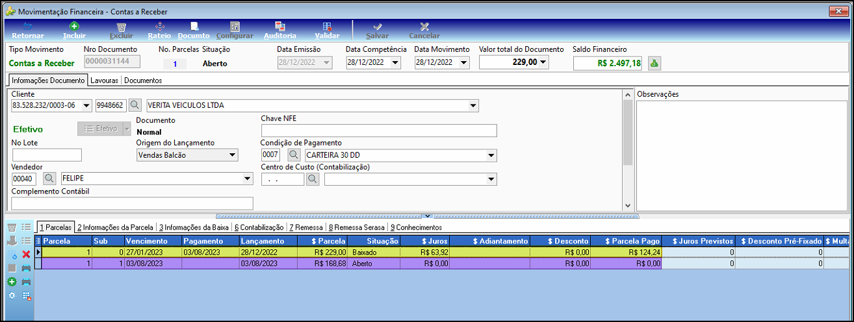Open the FELIPE vendedor dropdown
The width and height of the screenshot is (854, 322).
pos(247,179)
